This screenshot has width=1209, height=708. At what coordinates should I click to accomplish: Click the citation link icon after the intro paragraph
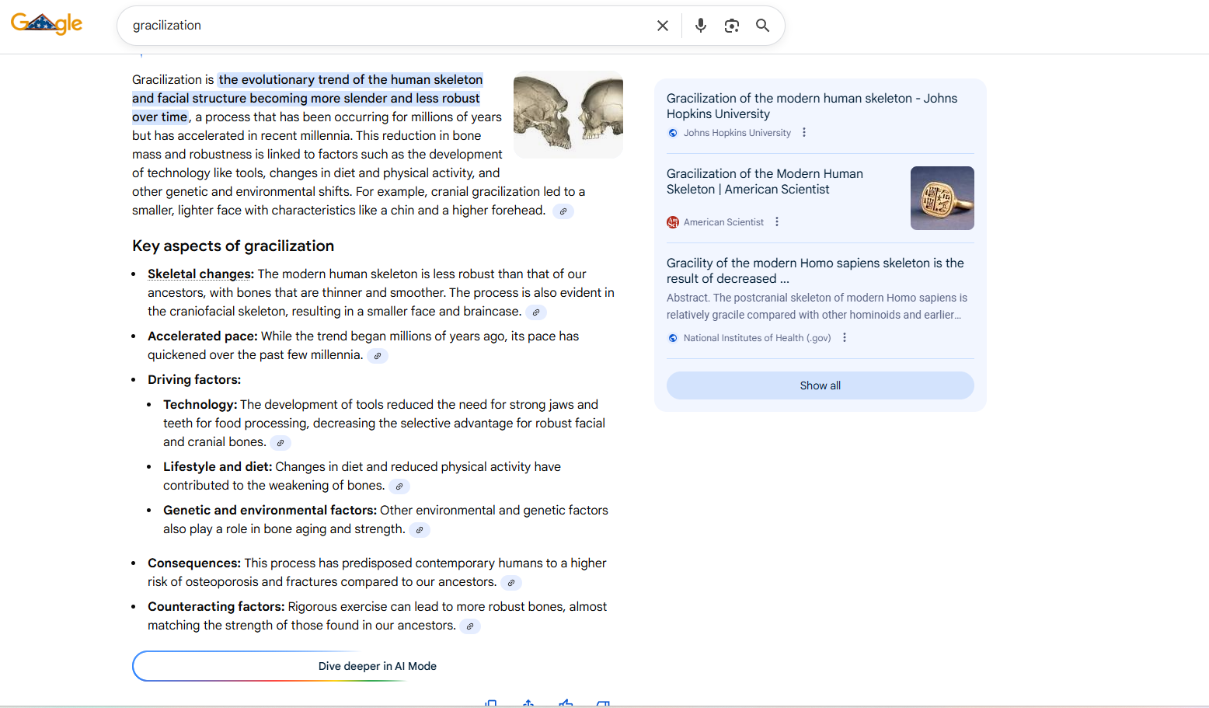tap(563, 211)
